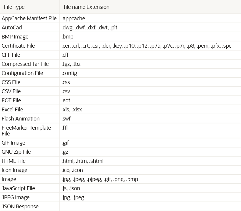Select the Compressed Tar File cell
This screenshot has width=241, height=211.
click(25, 64)
